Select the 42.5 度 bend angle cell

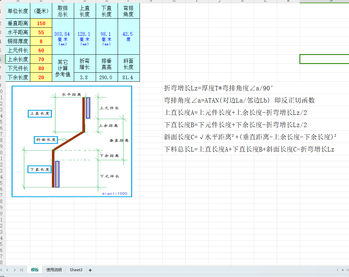(x=129, y=37)
